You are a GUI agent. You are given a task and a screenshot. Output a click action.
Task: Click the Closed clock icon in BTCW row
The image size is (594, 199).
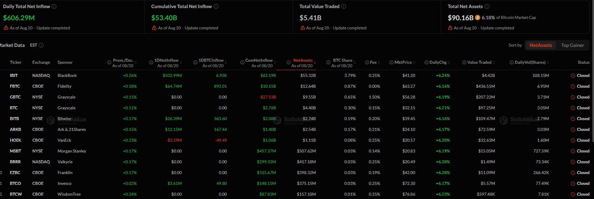coord(573,194)
